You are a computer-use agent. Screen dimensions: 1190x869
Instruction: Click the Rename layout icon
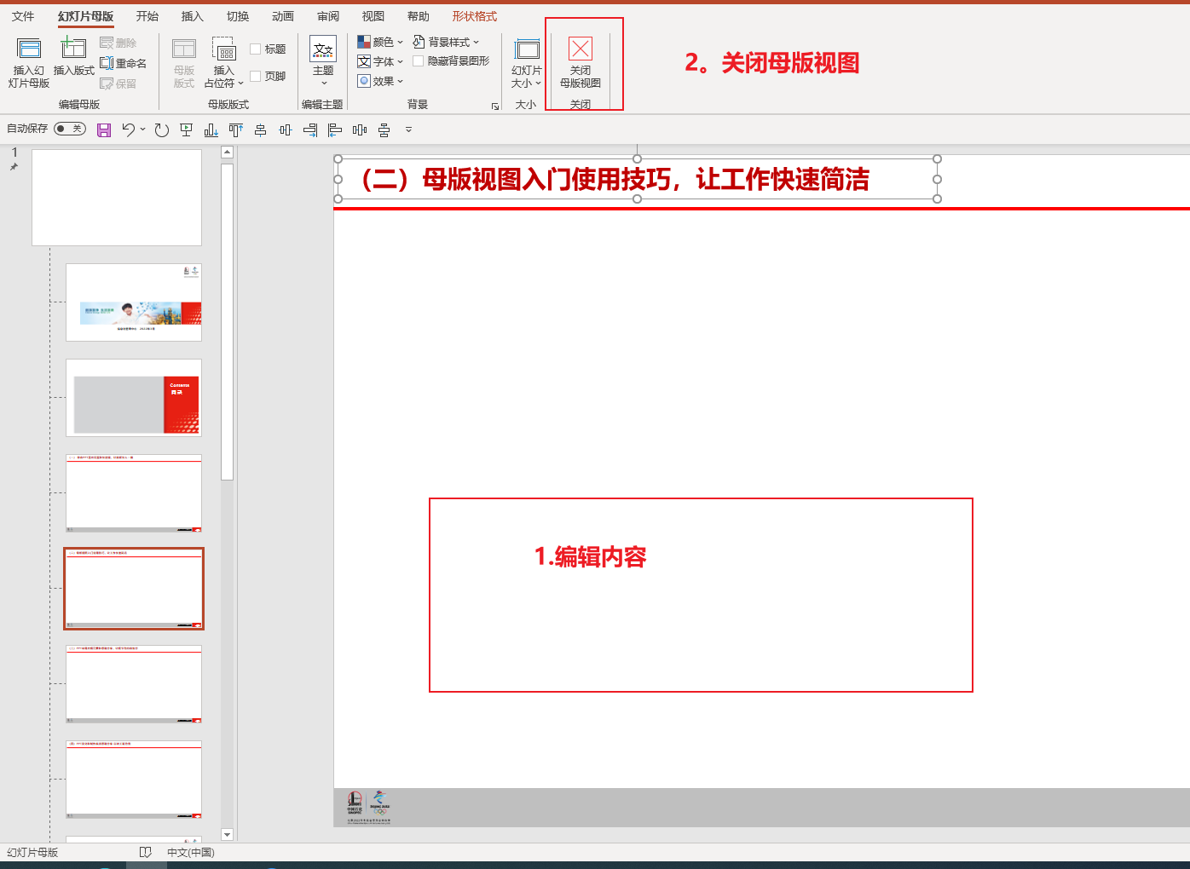point(107,63)
